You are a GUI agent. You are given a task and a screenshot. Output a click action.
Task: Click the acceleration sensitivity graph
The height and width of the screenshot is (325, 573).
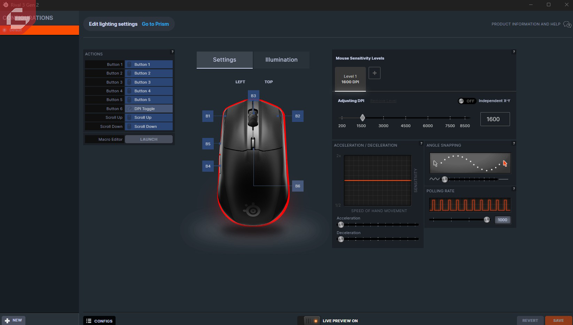(x=378, y=180)
